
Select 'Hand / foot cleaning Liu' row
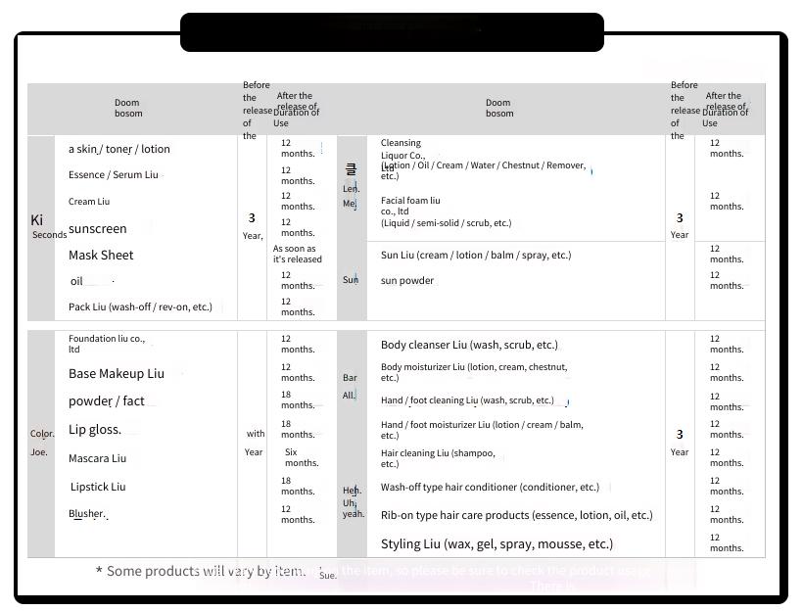click(x=467, y=400)
